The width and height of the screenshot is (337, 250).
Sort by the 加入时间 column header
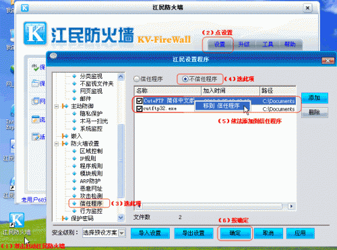point(231,91)
